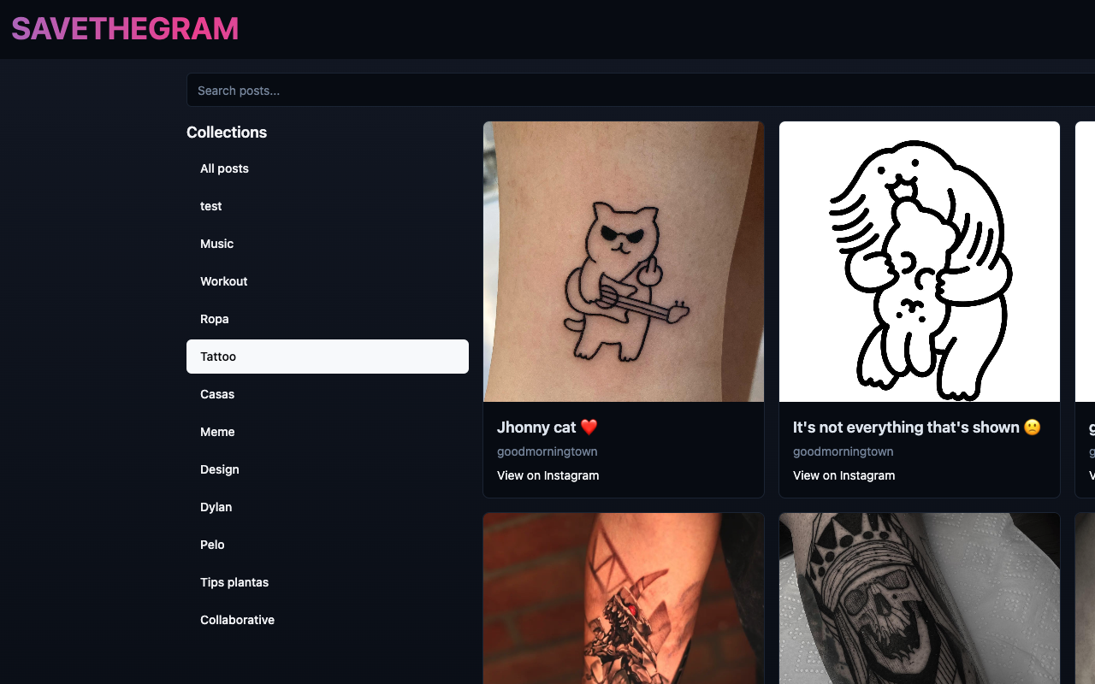This screenshot has width=1095, height=684.
Task: Select the test collection
Action: (x=328, y=206)
